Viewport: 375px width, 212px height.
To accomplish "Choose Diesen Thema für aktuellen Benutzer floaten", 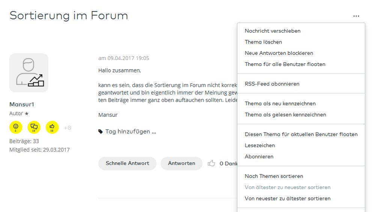I will pyautogui.click(x=301, y=134).
